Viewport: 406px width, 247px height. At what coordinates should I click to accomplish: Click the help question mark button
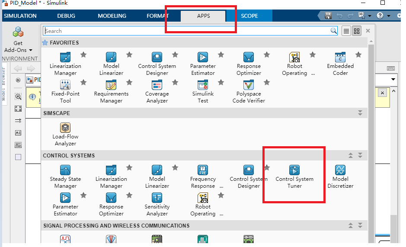[380, 16]
